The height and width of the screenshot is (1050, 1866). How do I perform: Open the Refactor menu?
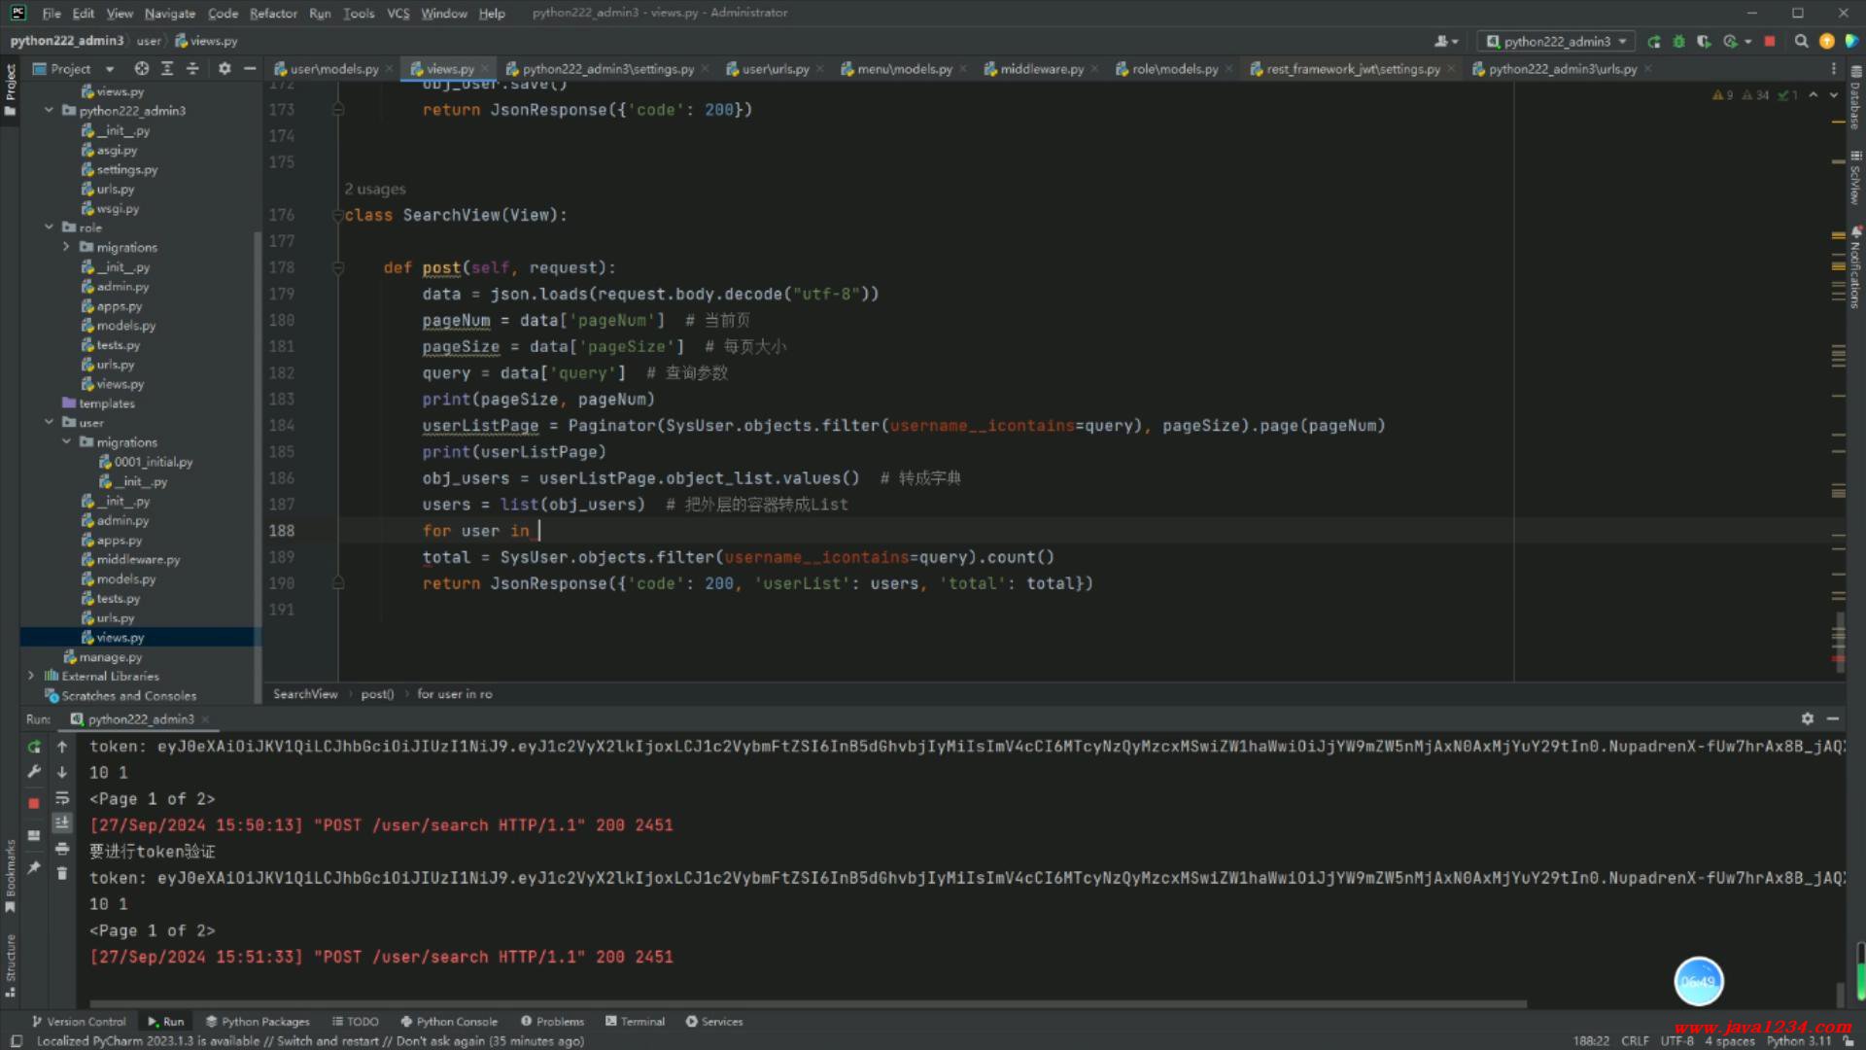coord(273,14)
